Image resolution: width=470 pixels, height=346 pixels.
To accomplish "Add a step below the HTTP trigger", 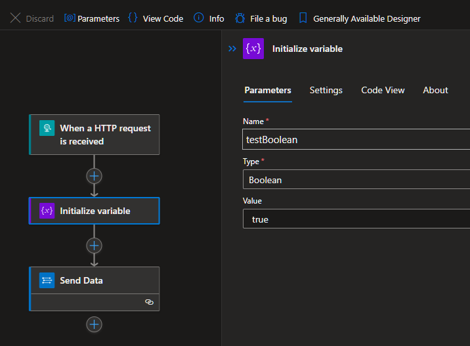I will point(95,176).
